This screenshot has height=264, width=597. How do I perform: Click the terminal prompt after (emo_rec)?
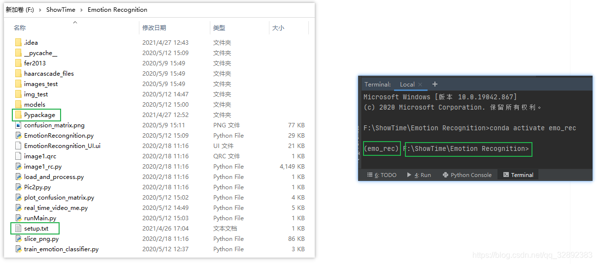click(x=466, y=148)
